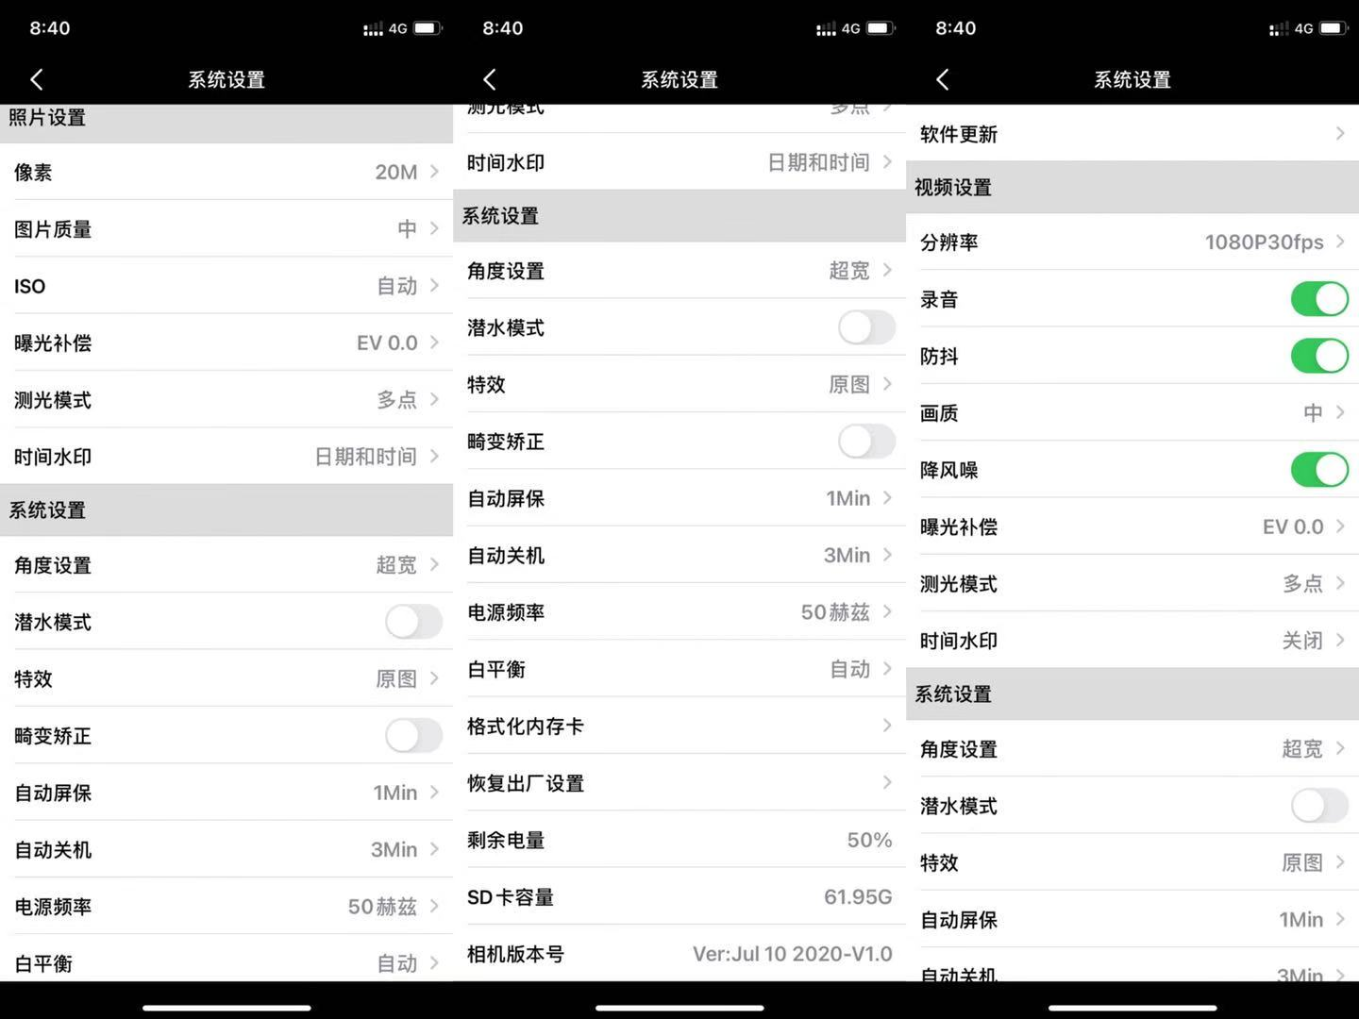Tap 白平衡 label on left screen
1359x1019 pixels.
[x=43, y=963]
